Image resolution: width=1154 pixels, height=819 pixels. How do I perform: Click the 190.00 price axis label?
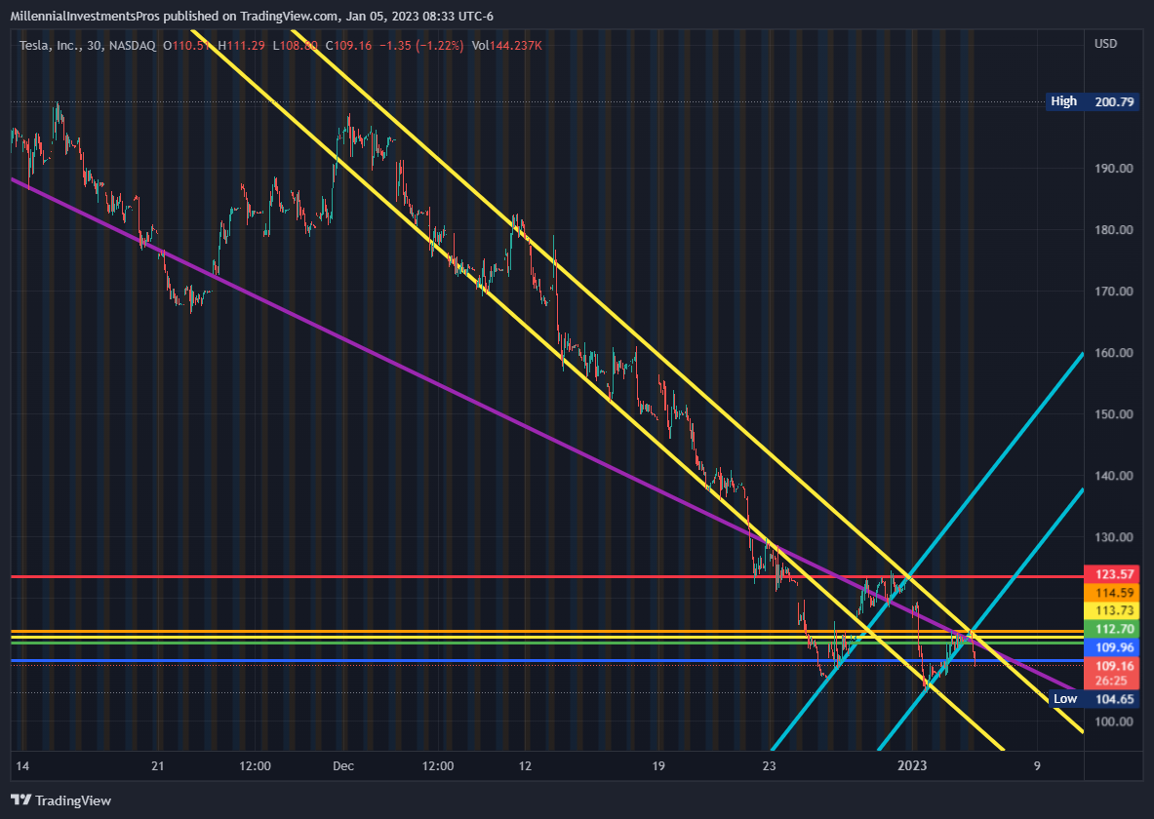pos(1114,169)
